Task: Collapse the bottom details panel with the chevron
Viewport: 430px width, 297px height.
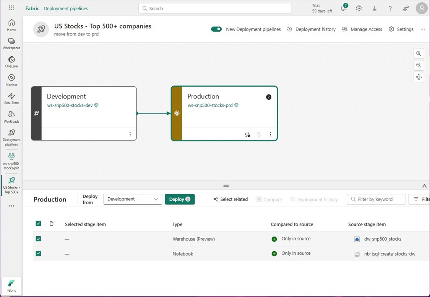Action: (x=424, y=186)
